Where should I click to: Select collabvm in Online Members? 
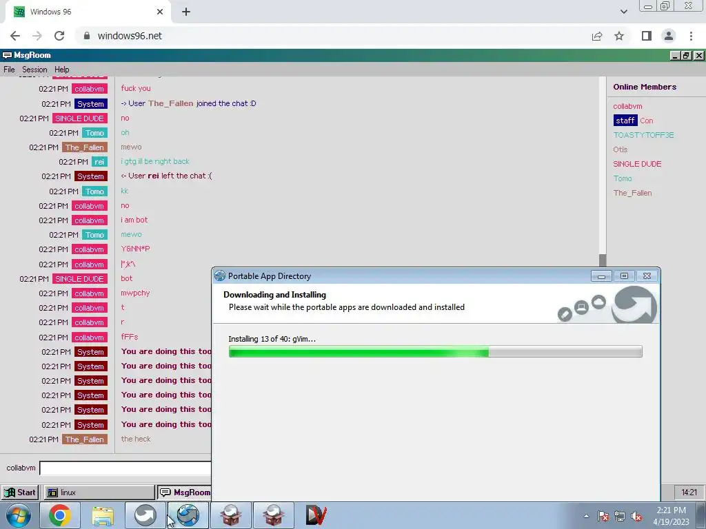[627, 106]
